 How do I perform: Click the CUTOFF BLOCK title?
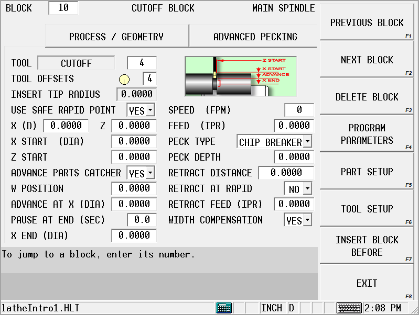[163, 8]
